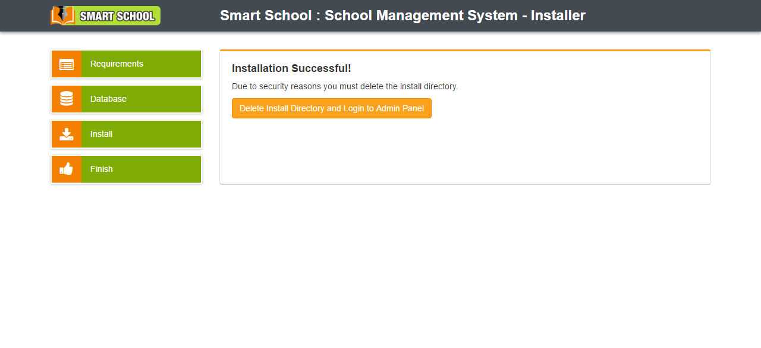The image size is (761, 348).
Task: Click the School Management System header title
Action: pyautogui.click(x=402, y=15)
